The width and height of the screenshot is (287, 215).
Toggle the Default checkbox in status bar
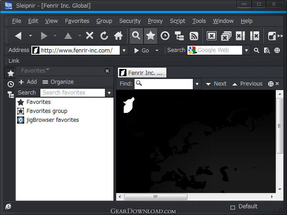[x=233, y=207]
